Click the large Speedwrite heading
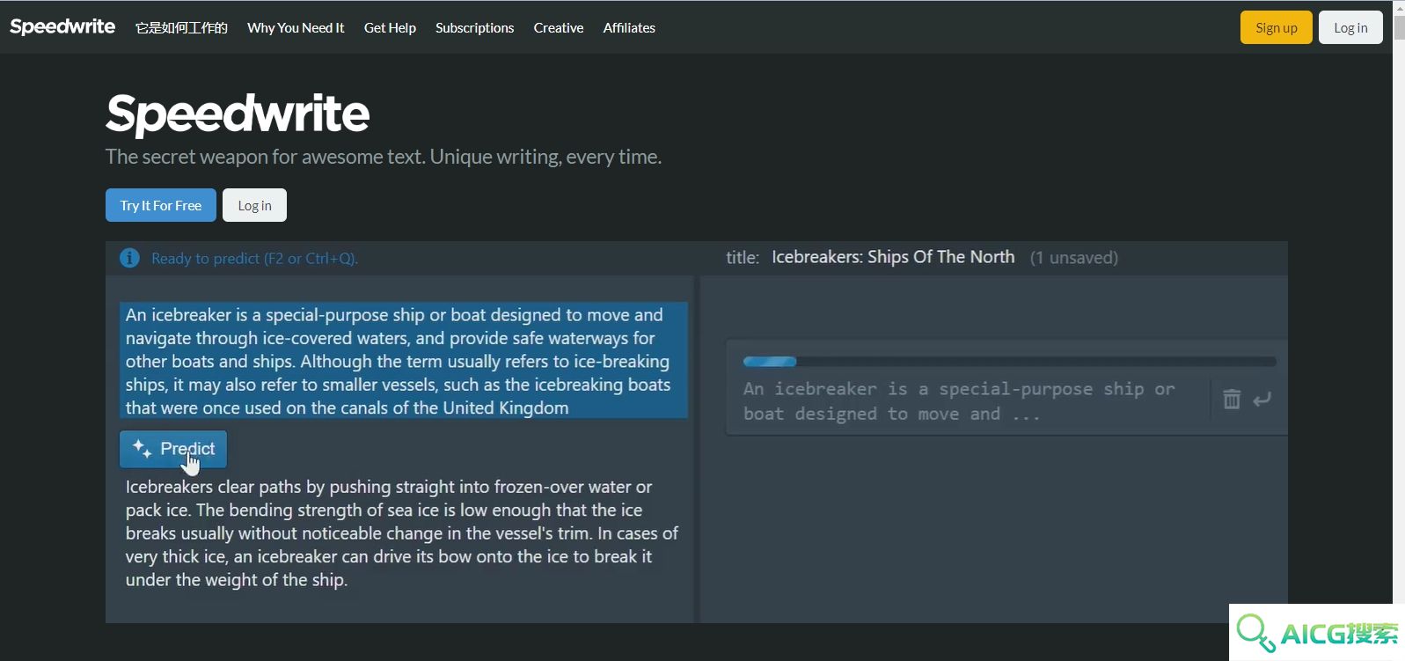Screen dimensions: 1405x661 (x=238, y=114)
